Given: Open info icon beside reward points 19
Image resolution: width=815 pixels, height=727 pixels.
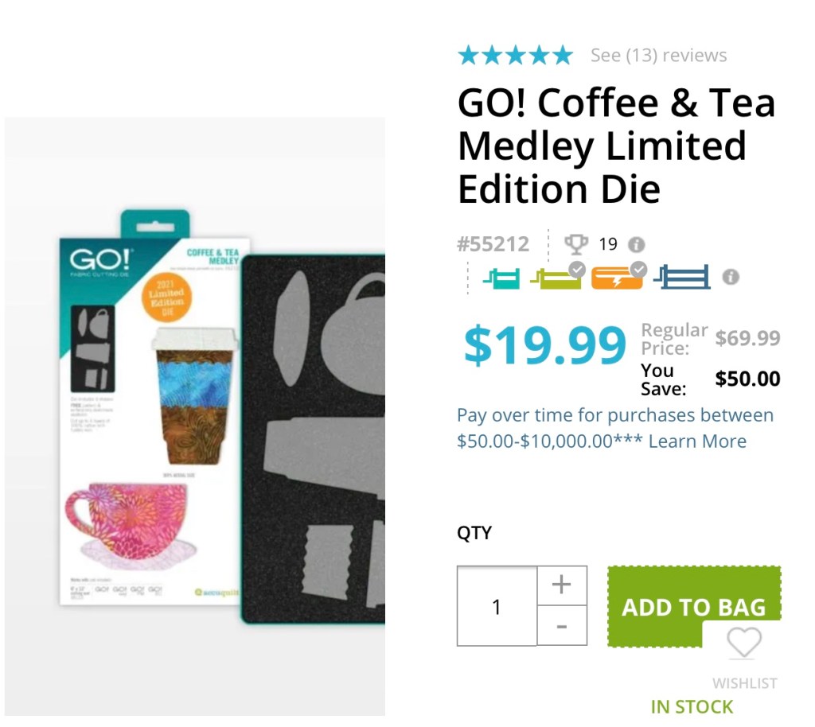Looking at the screenshot, I should (x=637, y=245).
